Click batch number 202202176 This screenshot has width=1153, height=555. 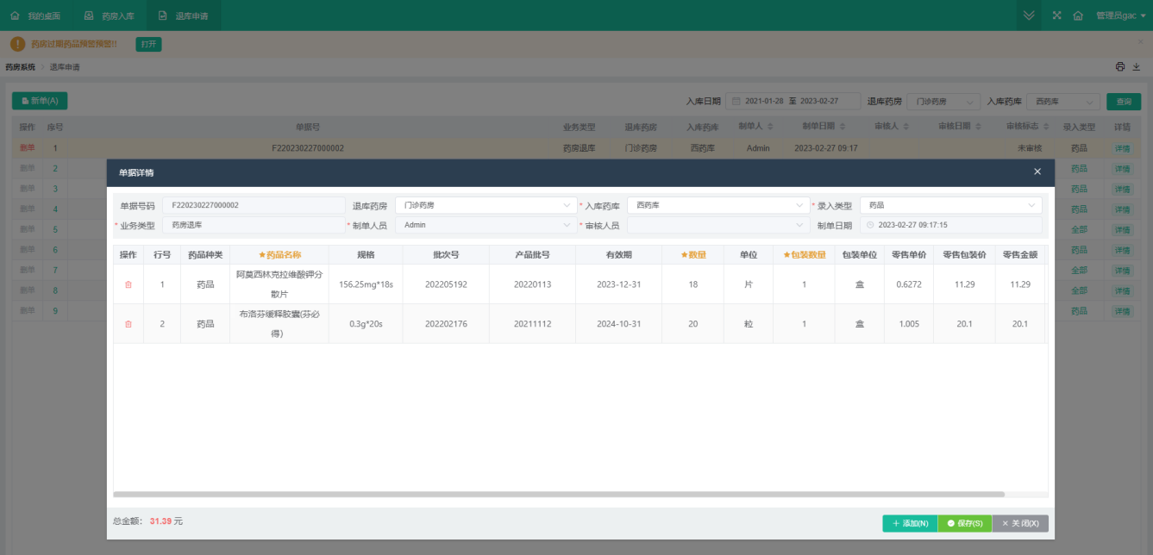click(x=446, y=324)
